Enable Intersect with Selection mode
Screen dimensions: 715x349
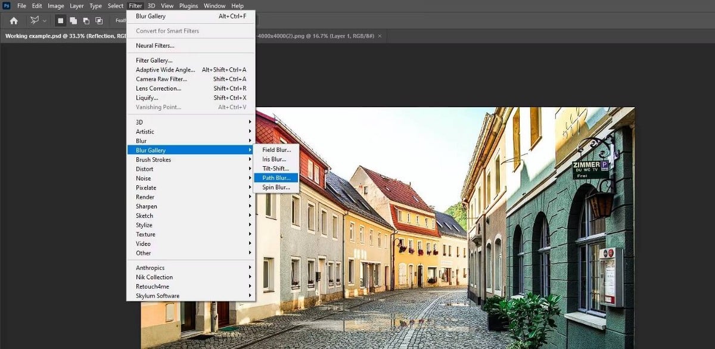click(100, 20)
